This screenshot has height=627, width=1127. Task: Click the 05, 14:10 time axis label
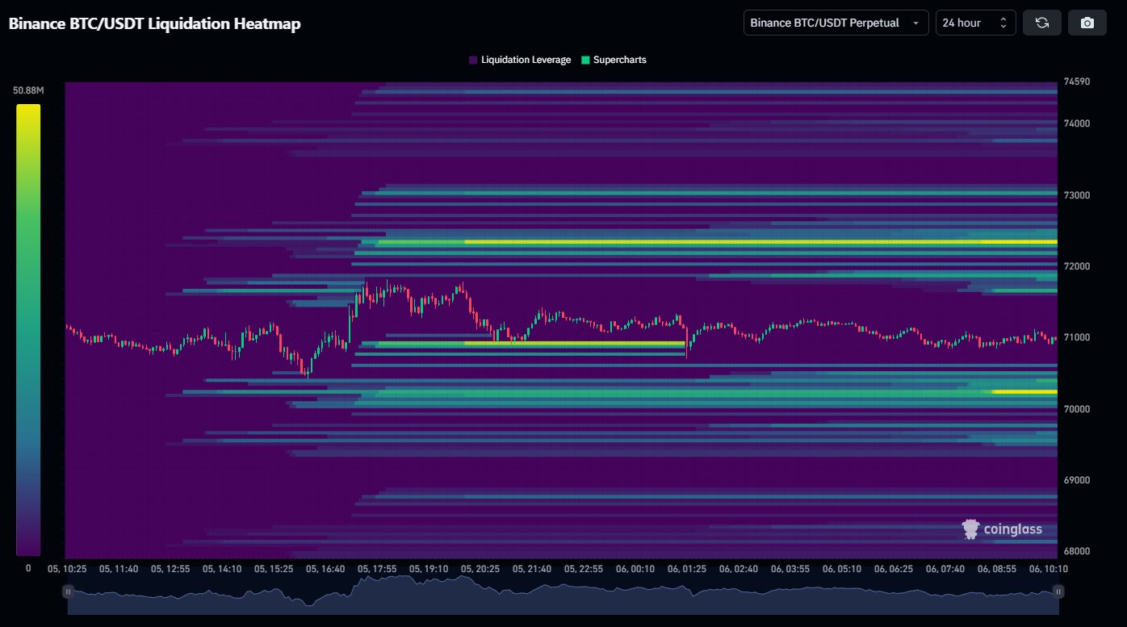click(x=222, y=568)
